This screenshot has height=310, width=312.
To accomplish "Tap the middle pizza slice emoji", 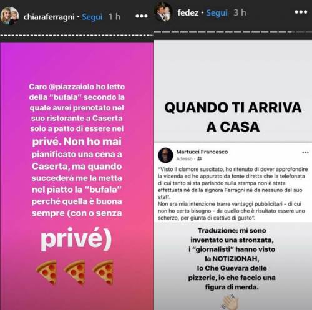I will click(76, 272).
